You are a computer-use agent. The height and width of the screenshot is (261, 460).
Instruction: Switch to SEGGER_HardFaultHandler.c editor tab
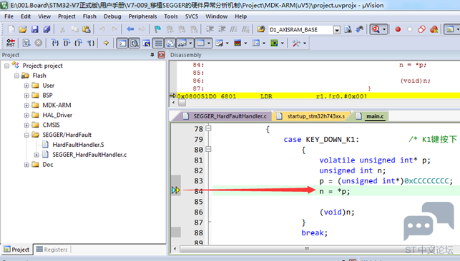coord(225,116)
